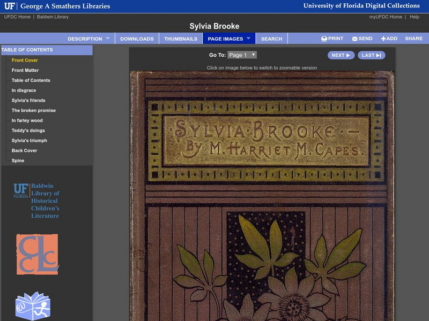Viewport: 429px width, 321px height.
Task: Go to the next page
Action: pyautogui.click(x=341, y=55)
